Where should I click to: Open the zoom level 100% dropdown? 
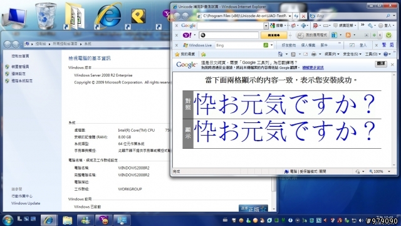tap(389, 171)
